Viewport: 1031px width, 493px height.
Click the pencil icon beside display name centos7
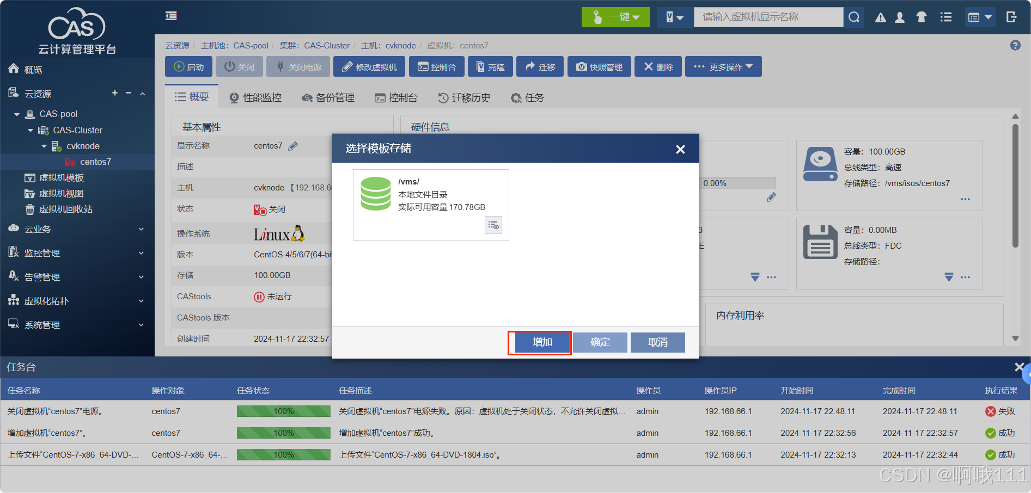coord(293,146)
